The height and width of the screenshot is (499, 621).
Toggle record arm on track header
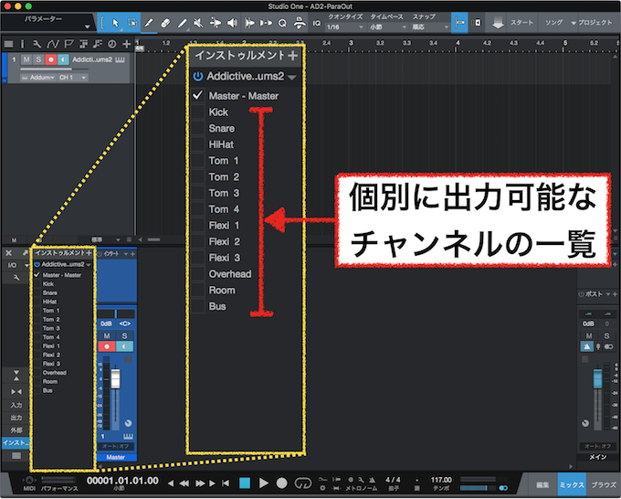coord(51,59)
